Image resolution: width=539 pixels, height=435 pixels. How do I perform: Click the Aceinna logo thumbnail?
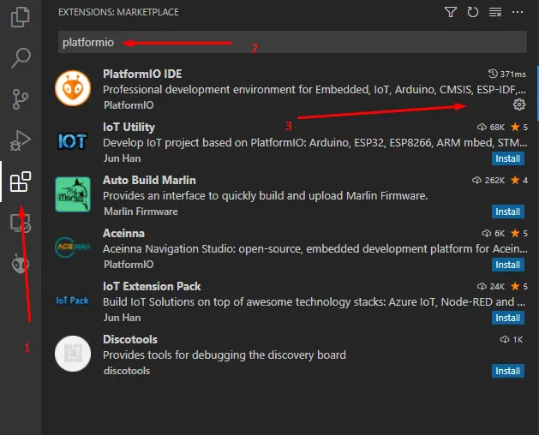73,247
